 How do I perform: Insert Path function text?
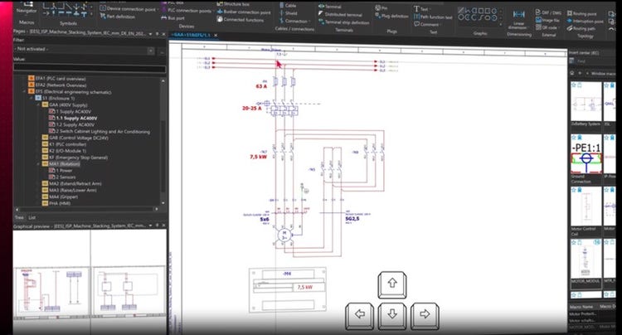[x=433, y=17]
